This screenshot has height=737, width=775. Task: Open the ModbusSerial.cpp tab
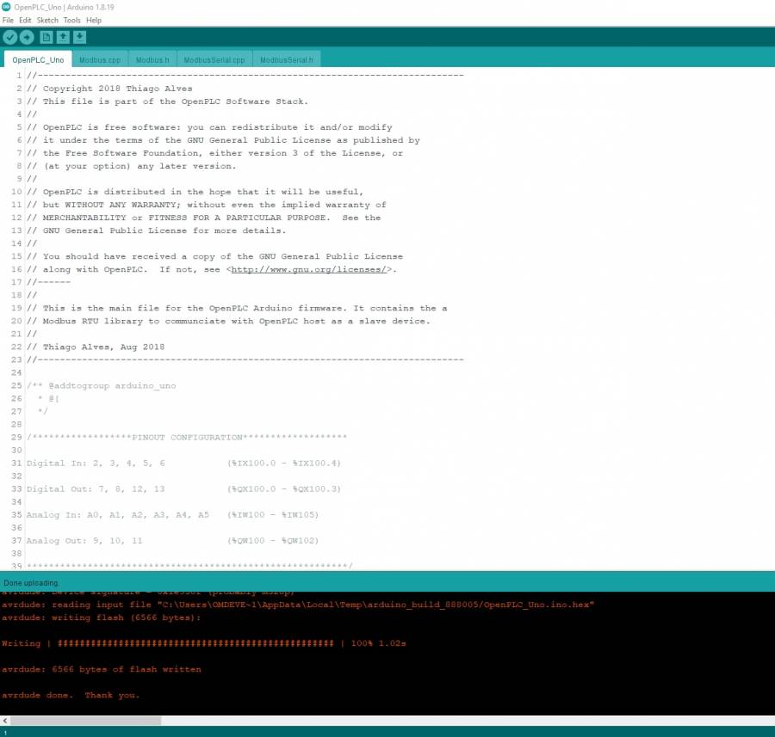pyautogui.click(x=214, y=60)
